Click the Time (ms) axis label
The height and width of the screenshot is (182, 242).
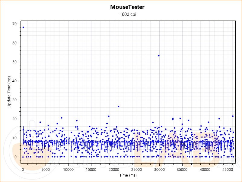[128, 175]
